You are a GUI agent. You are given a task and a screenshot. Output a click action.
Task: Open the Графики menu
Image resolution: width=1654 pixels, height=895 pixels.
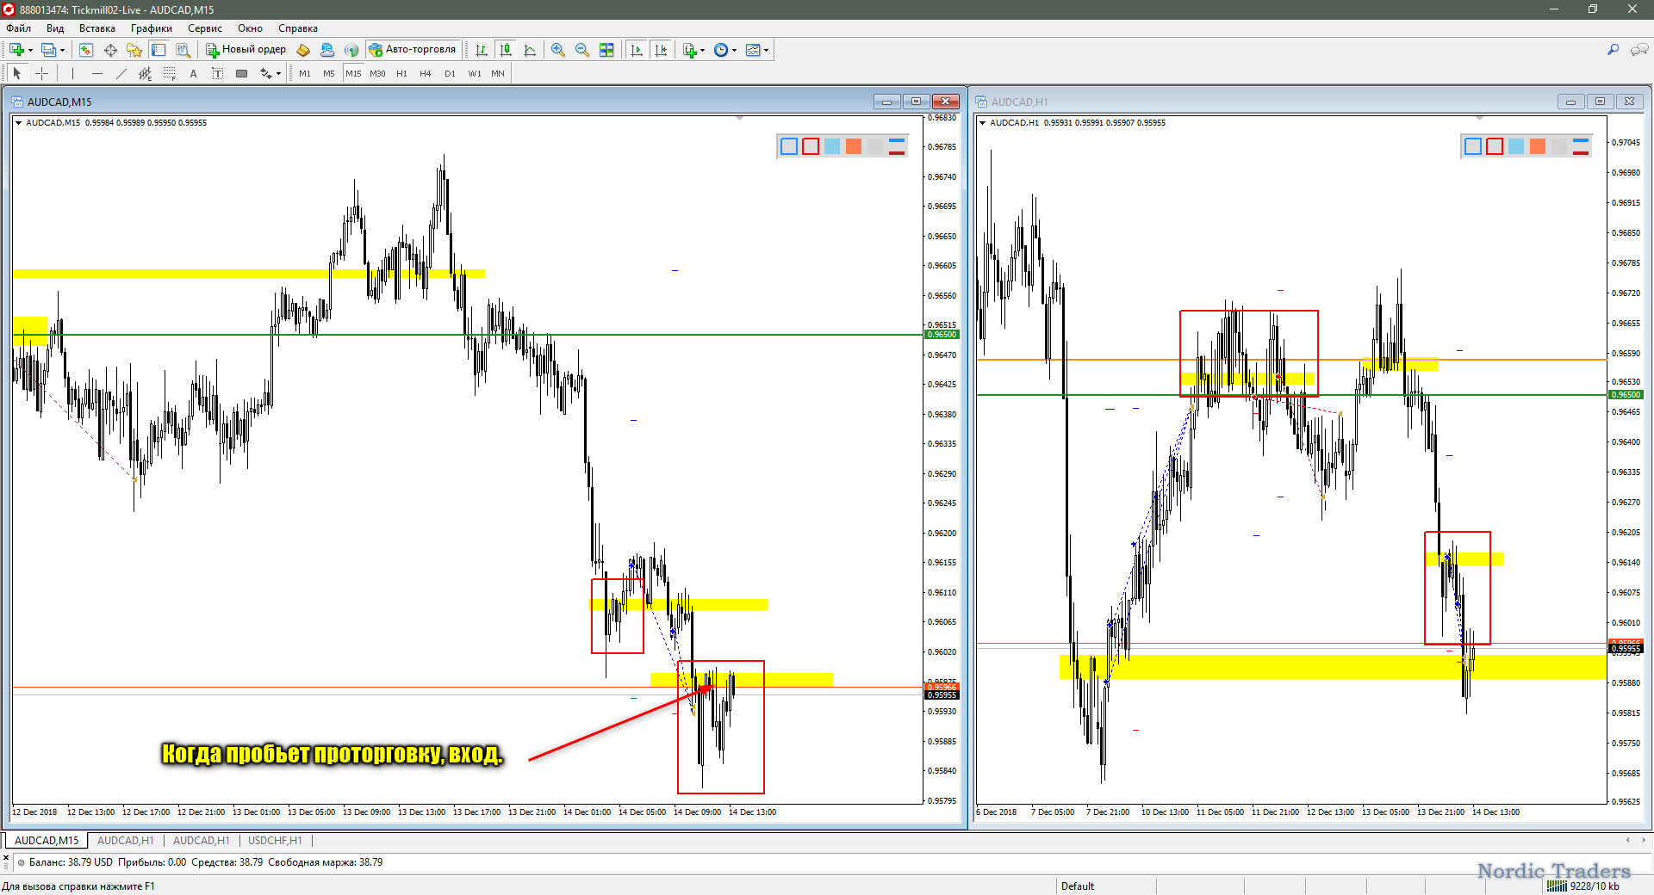pyautogui.click(x=152, y=28)
